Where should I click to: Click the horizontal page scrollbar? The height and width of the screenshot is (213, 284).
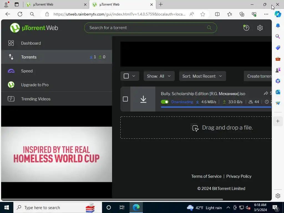click(112, 199)
